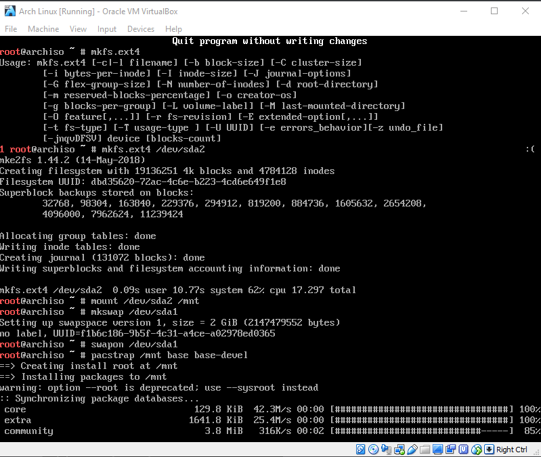Click the 'Creating install root at /mnt' line
This screenshot has width=541, height=457.
(89, 366)
